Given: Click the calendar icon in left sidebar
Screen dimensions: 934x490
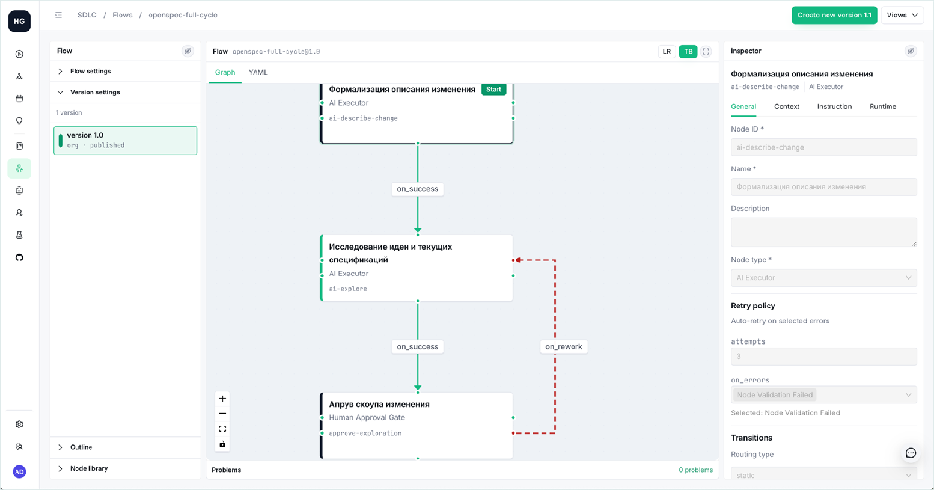Looking at the screenshot, I should pyautogui.click(x=19, y=99).
